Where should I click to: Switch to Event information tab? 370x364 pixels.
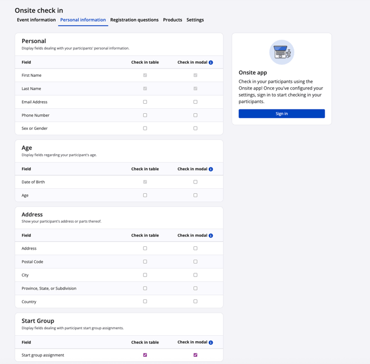[x=36, y=20]
